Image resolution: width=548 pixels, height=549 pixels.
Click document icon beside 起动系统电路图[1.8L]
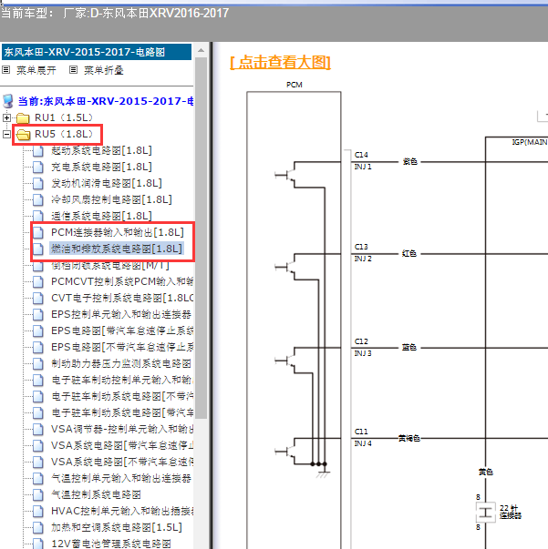tap(38, 151)
